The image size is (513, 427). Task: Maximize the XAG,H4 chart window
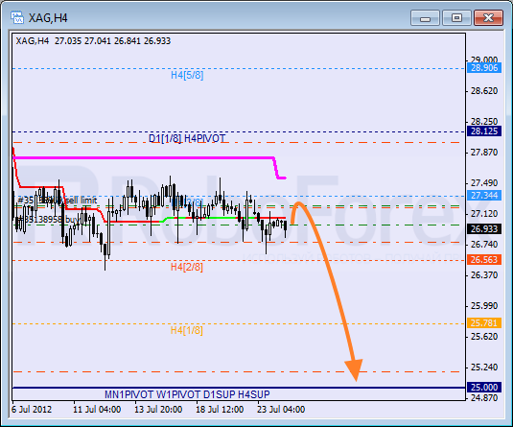click(x=456, y=17)
